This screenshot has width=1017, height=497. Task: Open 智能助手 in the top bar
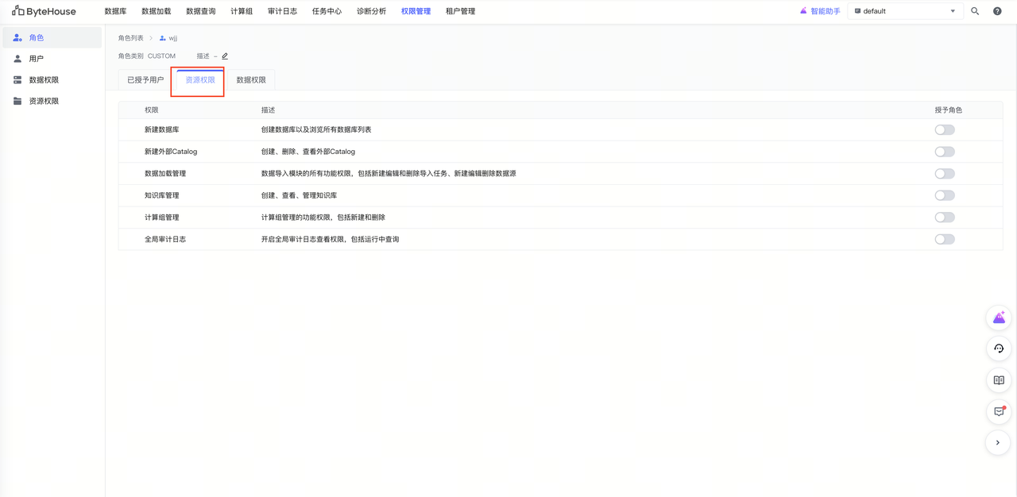(x=820, y=11)
